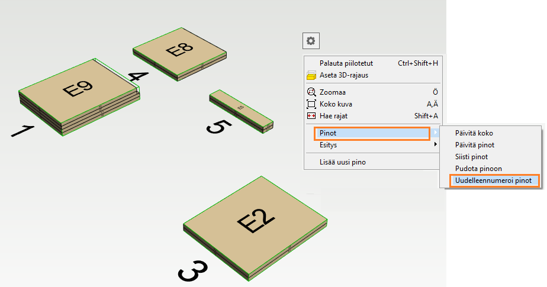Click stack number label 3

(192, 271)
